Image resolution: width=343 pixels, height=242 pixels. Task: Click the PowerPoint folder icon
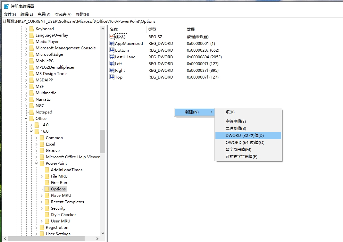(42, 163)
